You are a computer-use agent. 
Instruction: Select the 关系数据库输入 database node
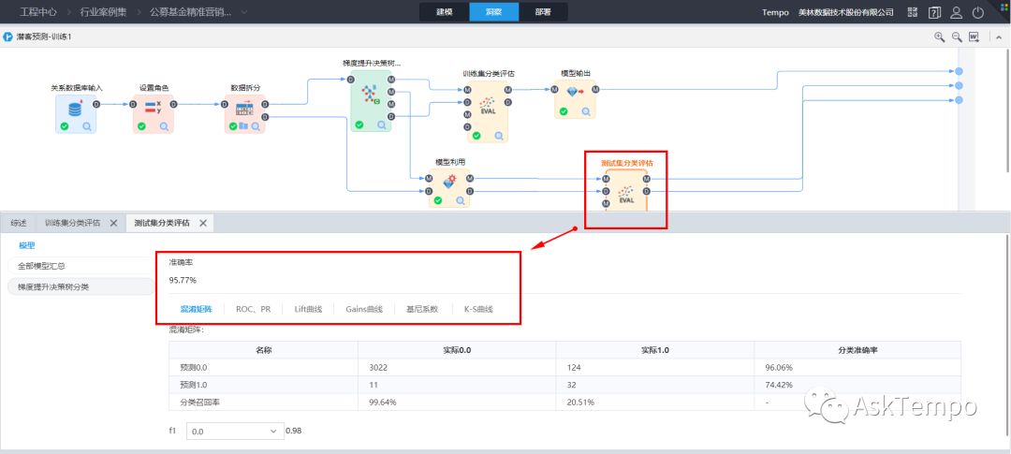click(x=76, y=108)
